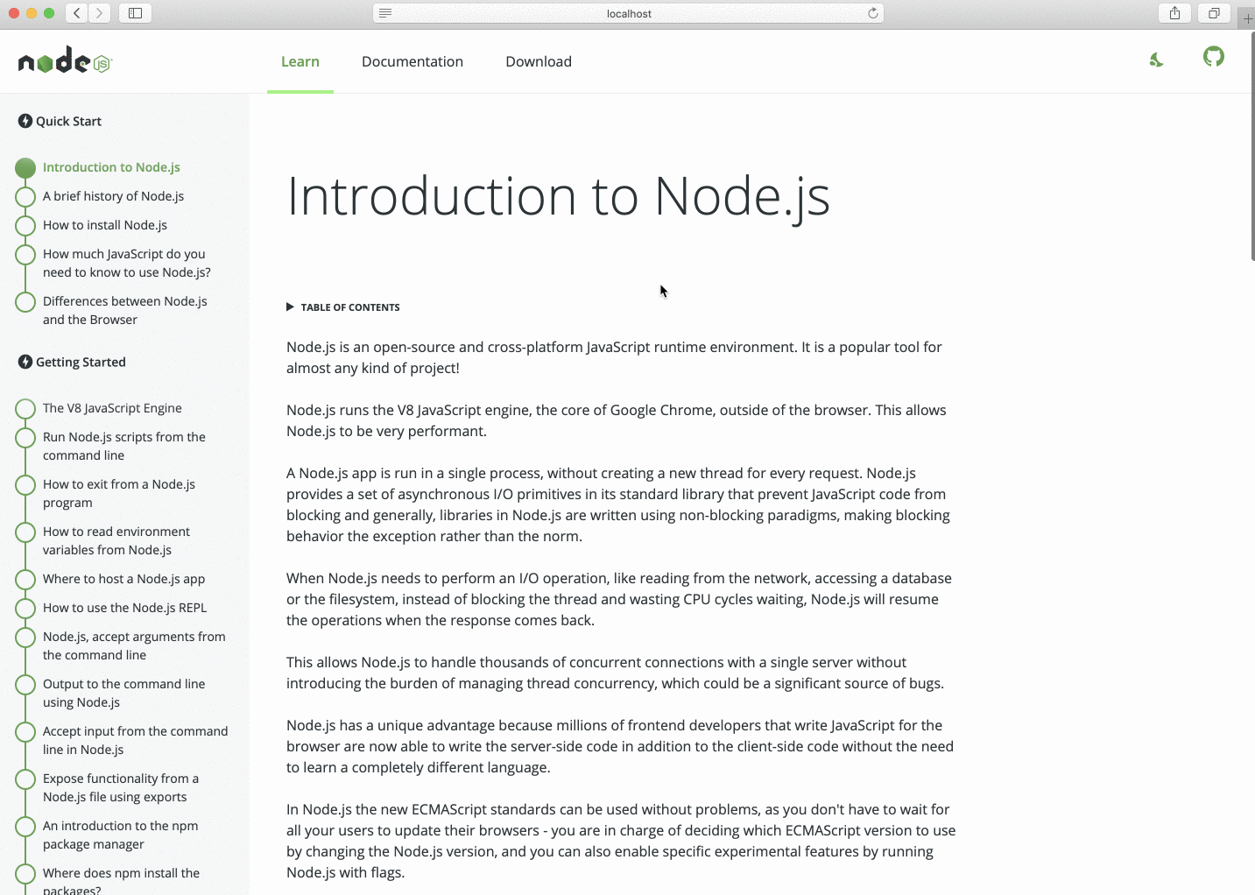The image size is (1255, 895).
Task: Click the circle marker beside How to use the Node.js REPL
Action: 25,608
